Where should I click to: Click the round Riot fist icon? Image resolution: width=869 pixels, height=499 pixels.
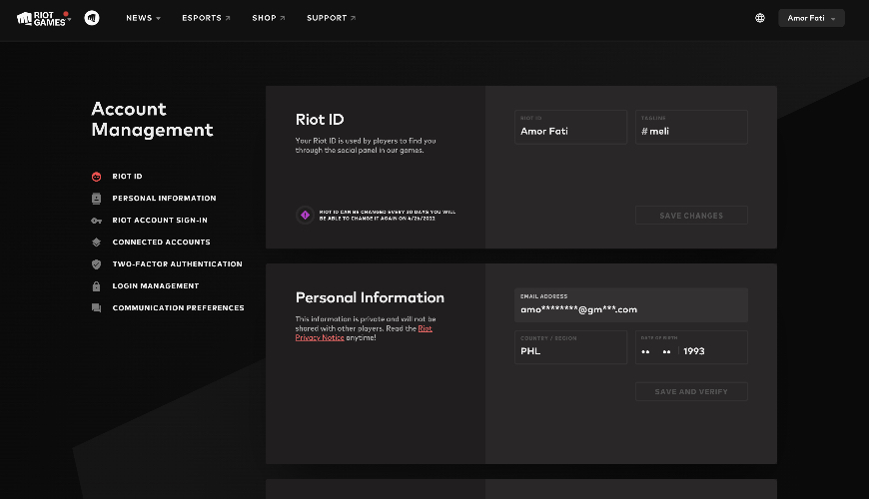pos(92,18)
